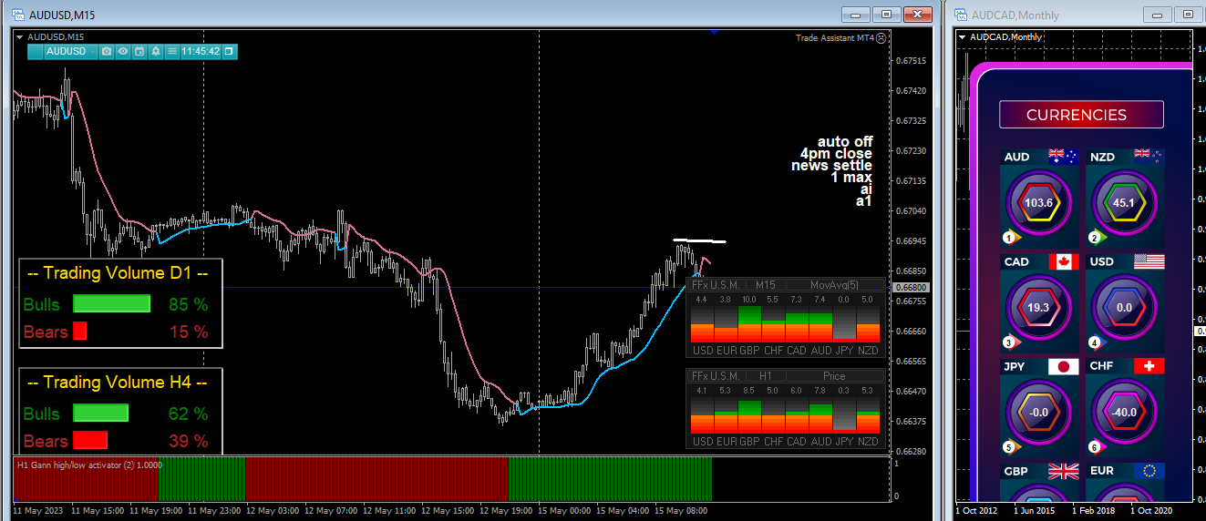
Task: Click the camera screenshot icon in trade panel
Action: tap(107, 52)
